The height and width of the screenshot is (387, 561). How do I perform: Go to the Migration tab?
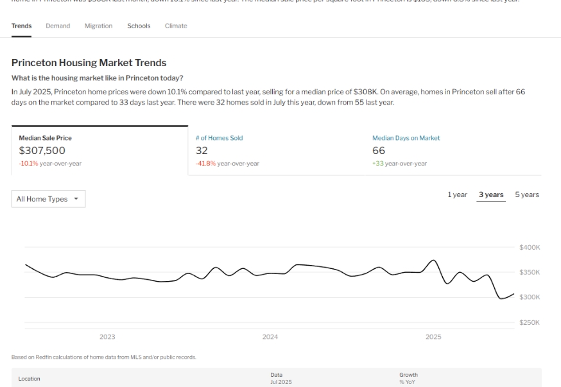point(98,26)
